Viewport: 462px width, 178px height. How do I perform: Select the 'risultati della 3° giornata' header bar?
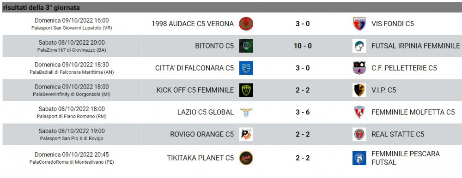click(x=231, y=8)
